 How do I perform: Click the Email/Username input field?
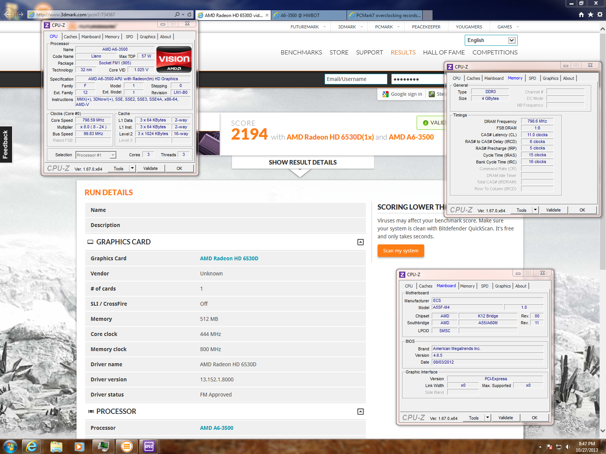tap(356, 79)
